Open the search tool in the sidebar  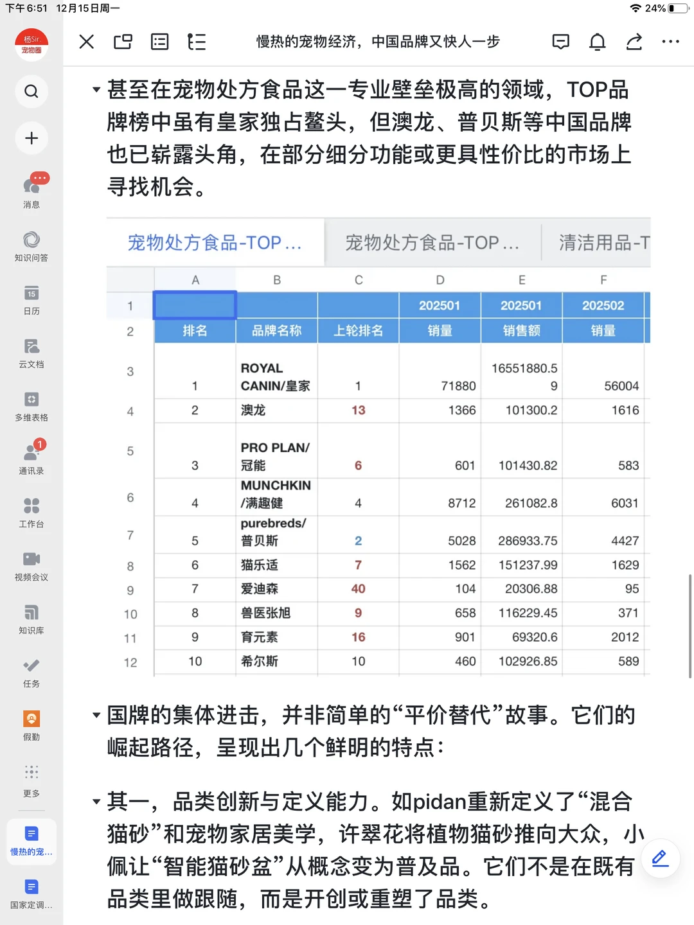[31, 91]
